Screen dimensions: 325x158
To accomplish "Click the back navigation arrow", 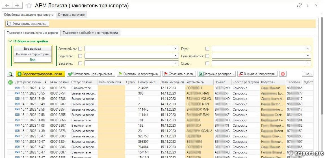I will (x=8, y=6).
